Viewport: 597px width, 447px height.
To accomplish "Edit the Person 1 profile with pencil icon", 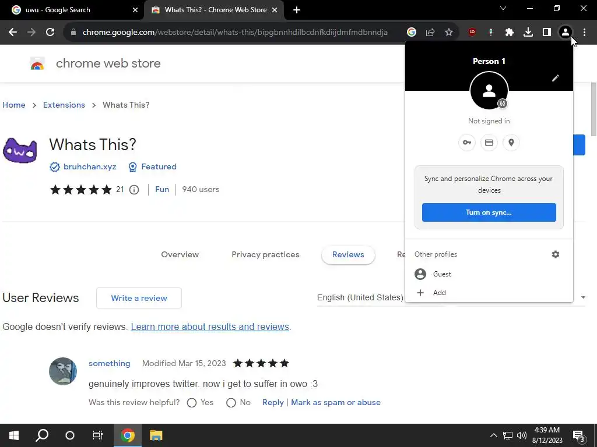I will [556, 78].
